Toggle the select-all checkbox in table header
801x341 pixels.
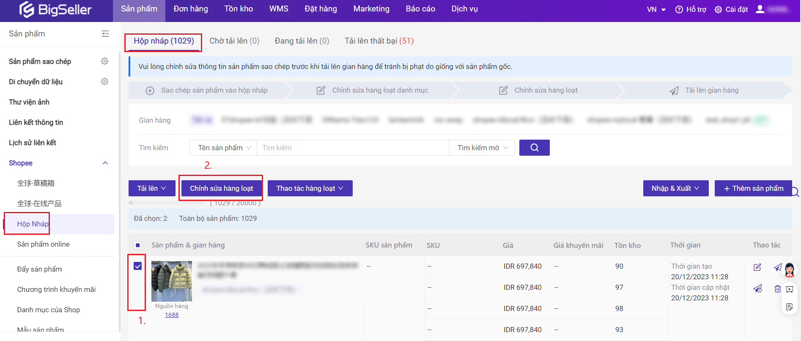coord(137,245)
